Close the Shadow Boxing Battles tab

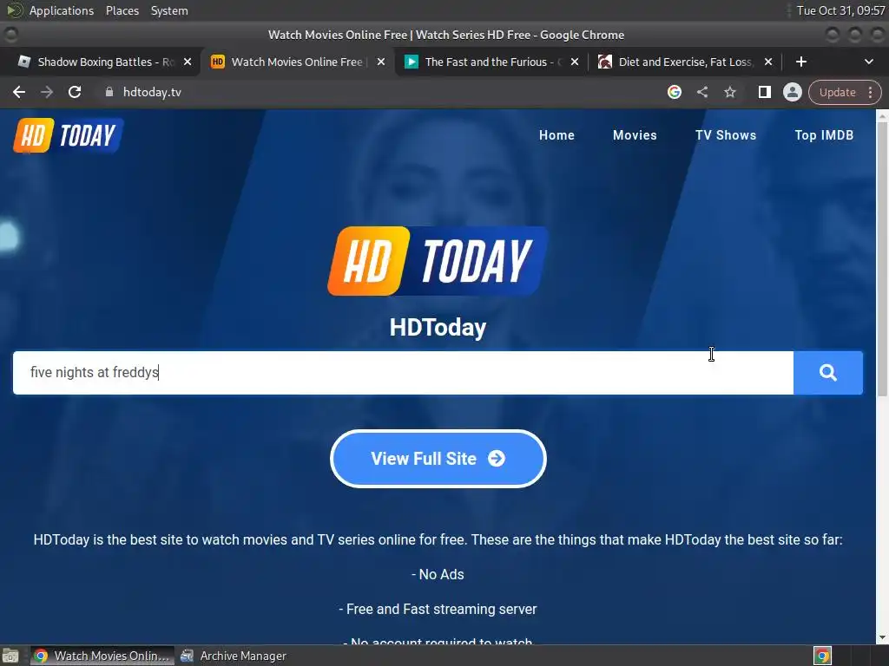188,62
